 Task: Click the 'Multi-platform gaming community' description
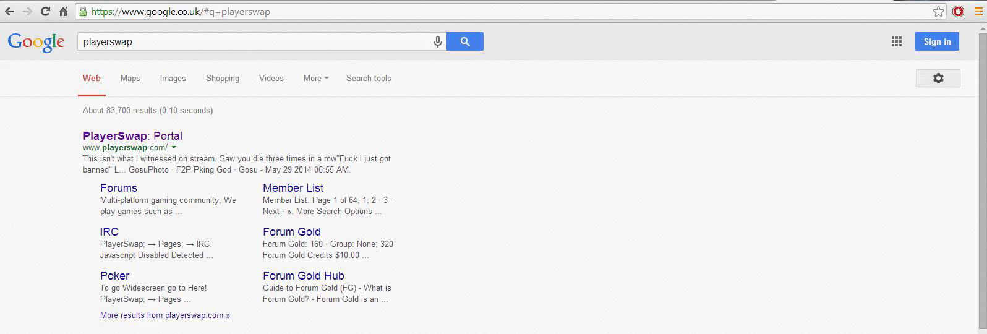pyautogui.click(x=168, y=206)
